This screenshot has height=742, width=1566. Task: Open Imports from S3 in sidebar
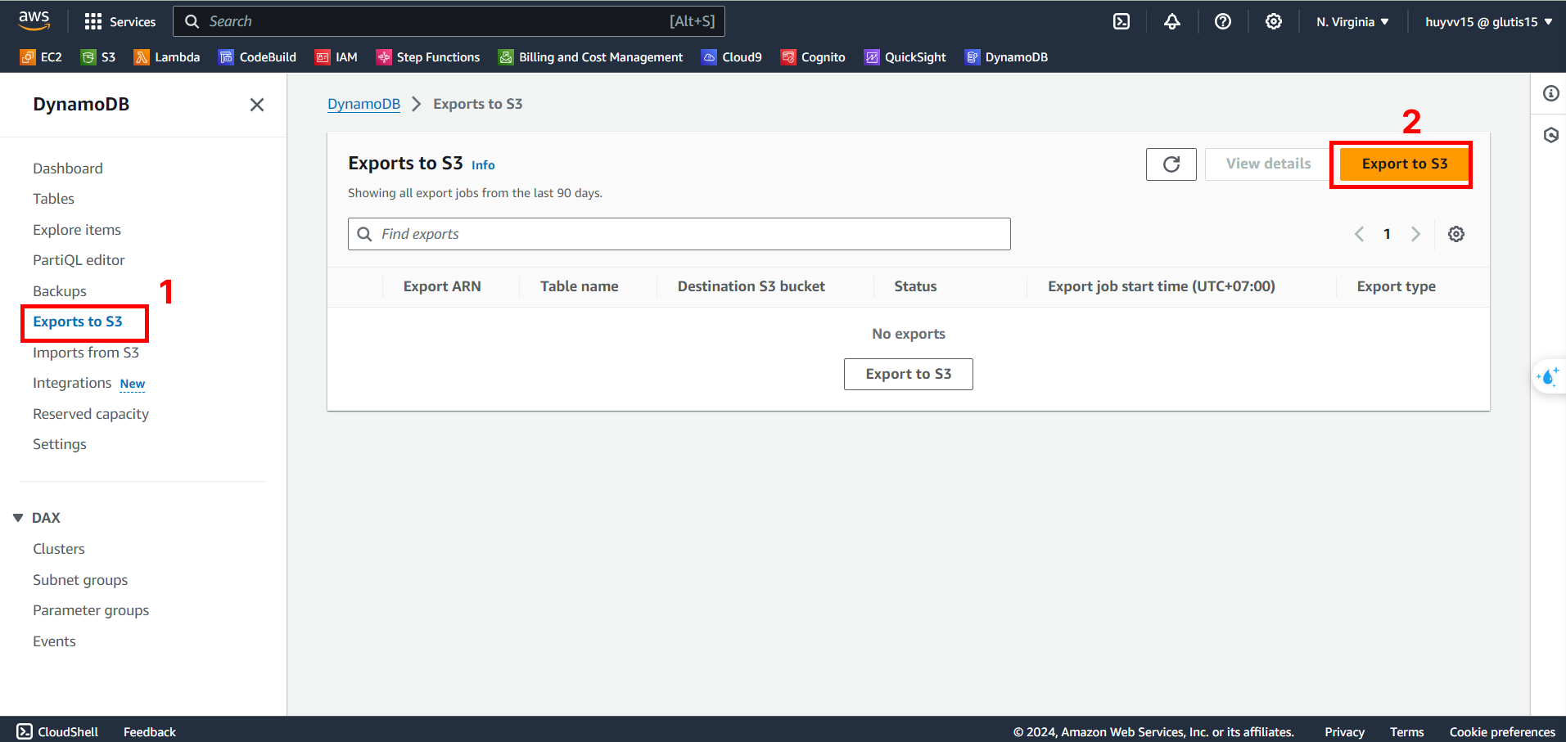pos(86,353)
